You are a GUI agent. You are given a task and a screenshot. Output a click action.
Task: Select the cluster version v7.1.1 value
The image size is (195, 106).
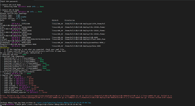pyautogui.click(x=19, y=19)
